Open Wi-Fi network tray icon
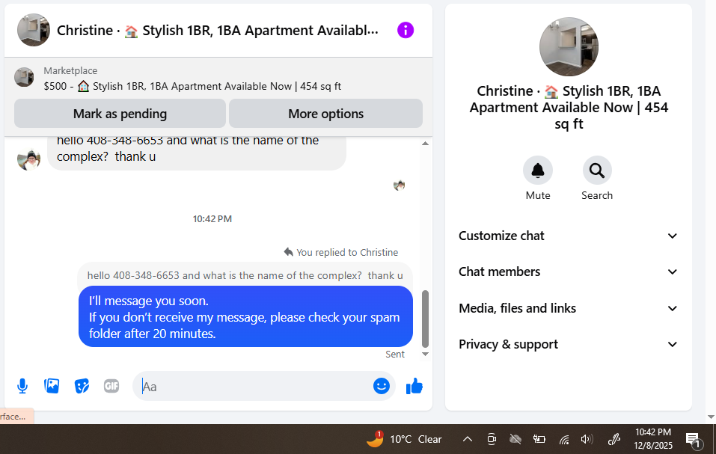 tap(564, 439)
